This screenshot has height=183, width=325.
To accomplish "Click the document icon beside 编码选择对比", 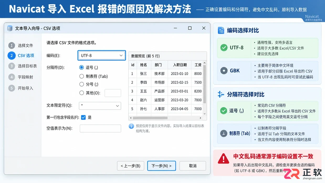I will [221, 30].
